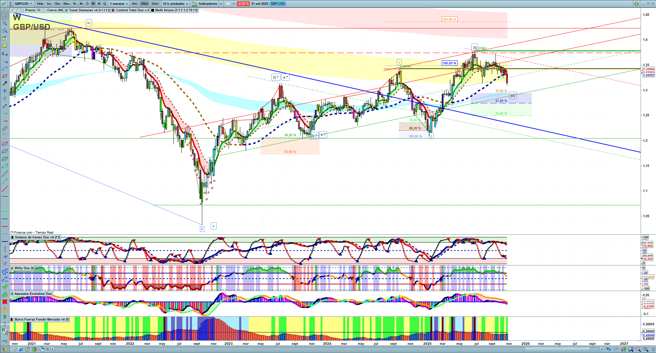
Task: Click the scrollbar right arrow
Action: coord(602,349)
